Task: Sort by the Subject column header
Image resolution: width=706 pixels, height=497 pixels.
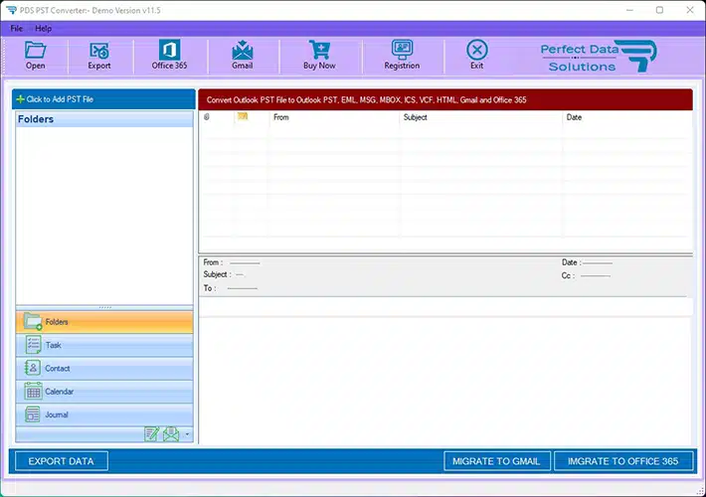Action: 480,117
